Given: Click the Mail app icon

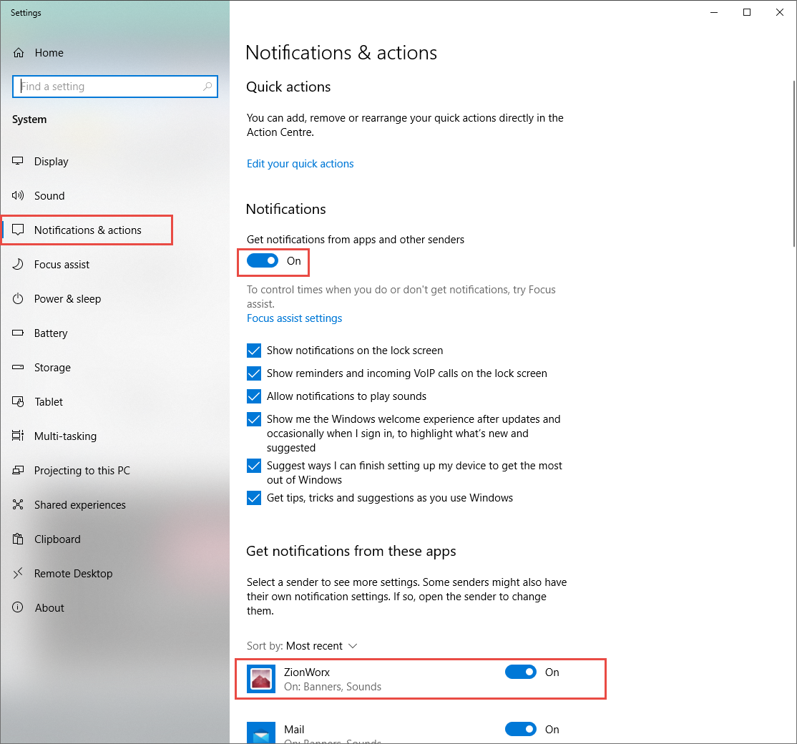Looking at the screenshot, I should 261,733.
